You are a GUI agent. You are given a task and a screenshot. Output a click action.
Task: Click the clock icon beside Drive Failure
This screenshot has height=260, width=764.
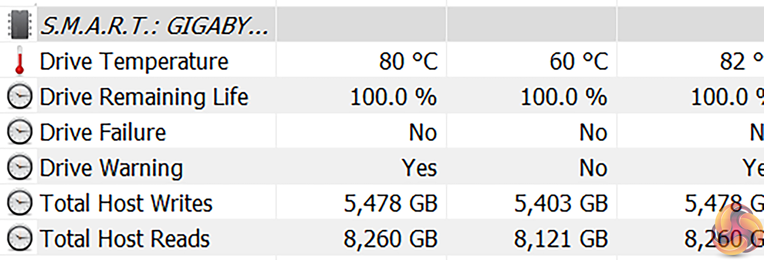pos(19,132)
